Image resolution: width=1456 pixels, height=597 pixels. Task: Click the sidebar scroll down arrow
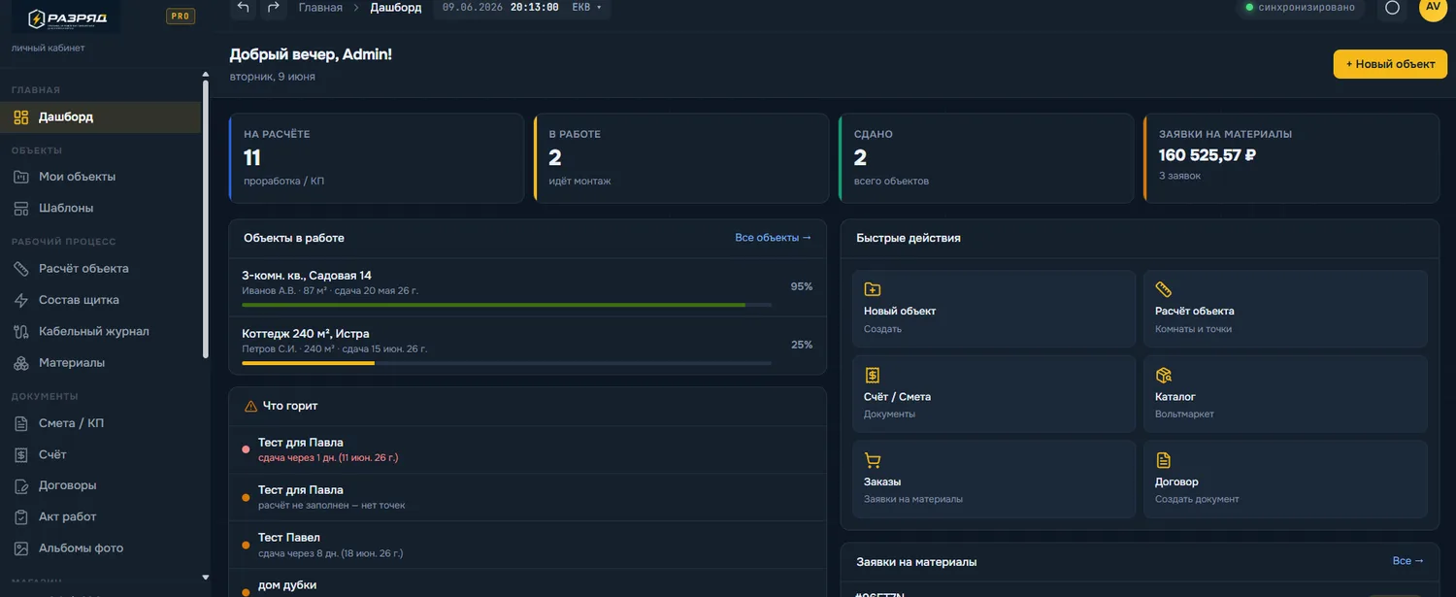[x=205, y=578]
